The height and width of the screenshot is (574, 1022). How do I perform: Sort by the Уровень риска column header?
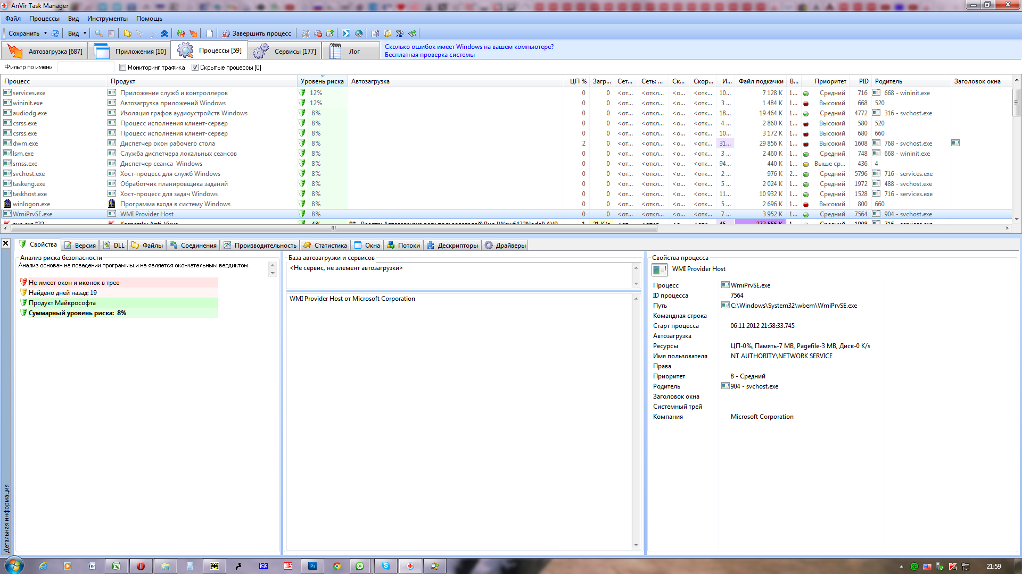tap(322, 81)
